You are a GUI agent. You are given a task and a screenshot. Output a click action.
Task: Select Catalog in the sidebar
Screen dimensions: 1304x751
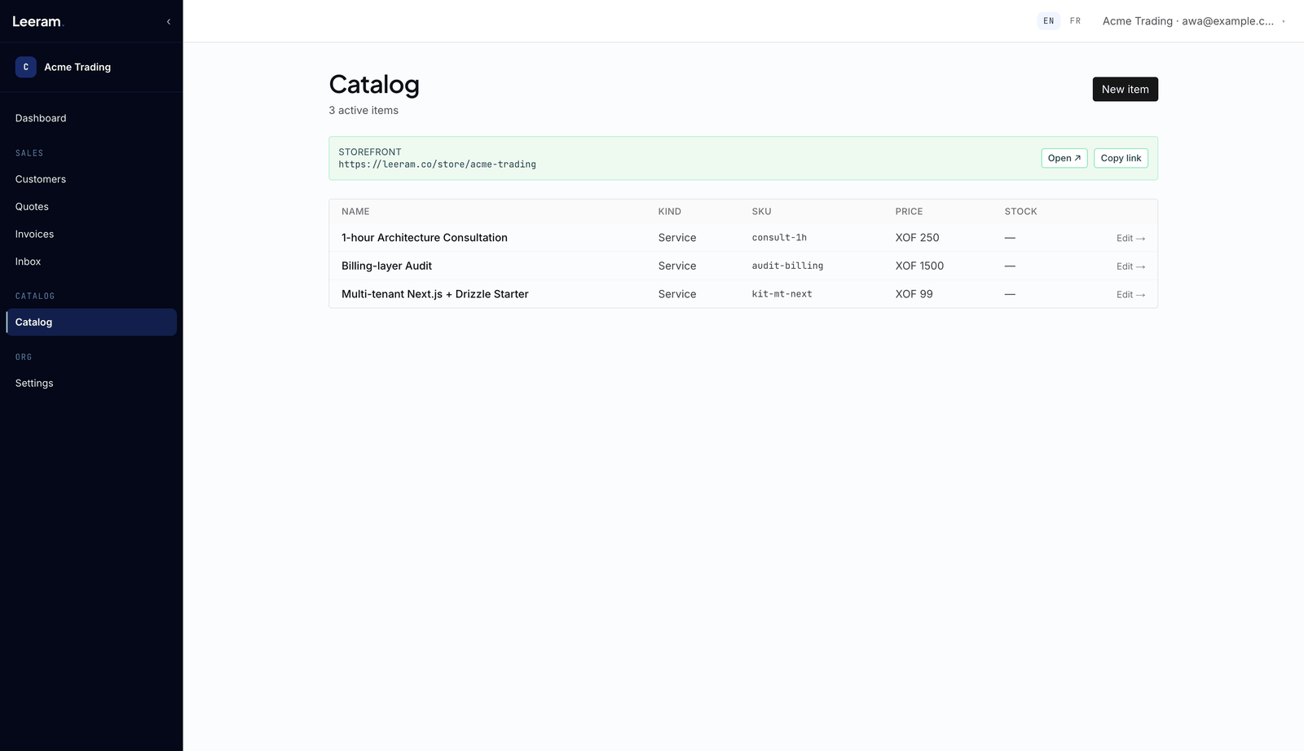91,322
